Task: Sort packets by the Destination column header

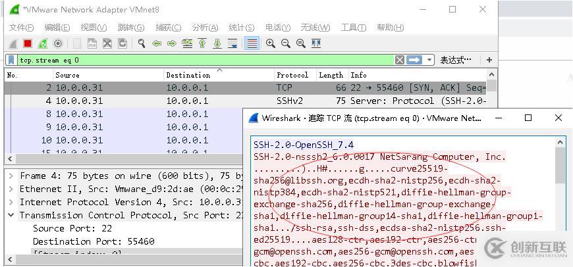Action: (x=219, y=75)
